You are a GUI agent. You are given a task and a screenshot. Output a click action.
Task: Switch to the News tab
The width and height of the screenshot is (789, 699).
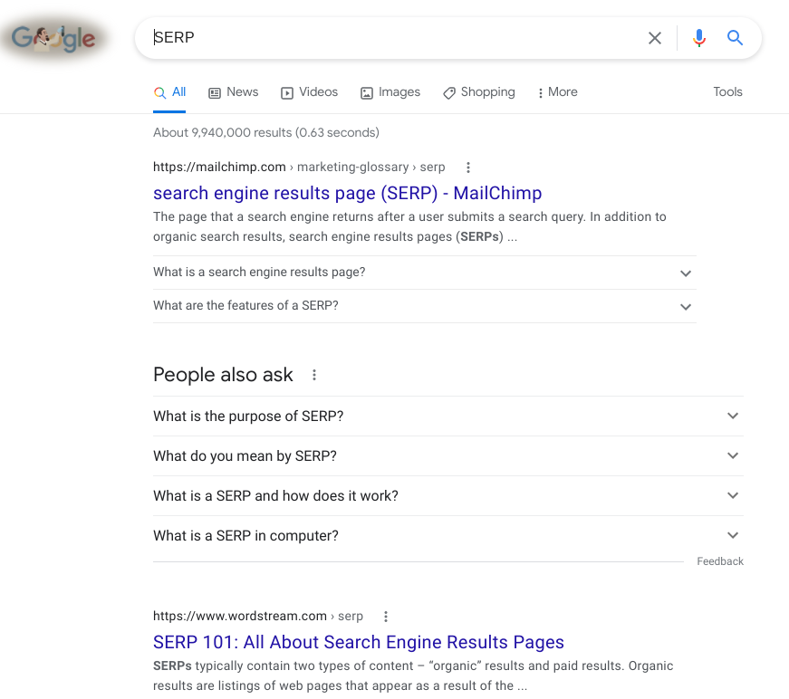234,92
